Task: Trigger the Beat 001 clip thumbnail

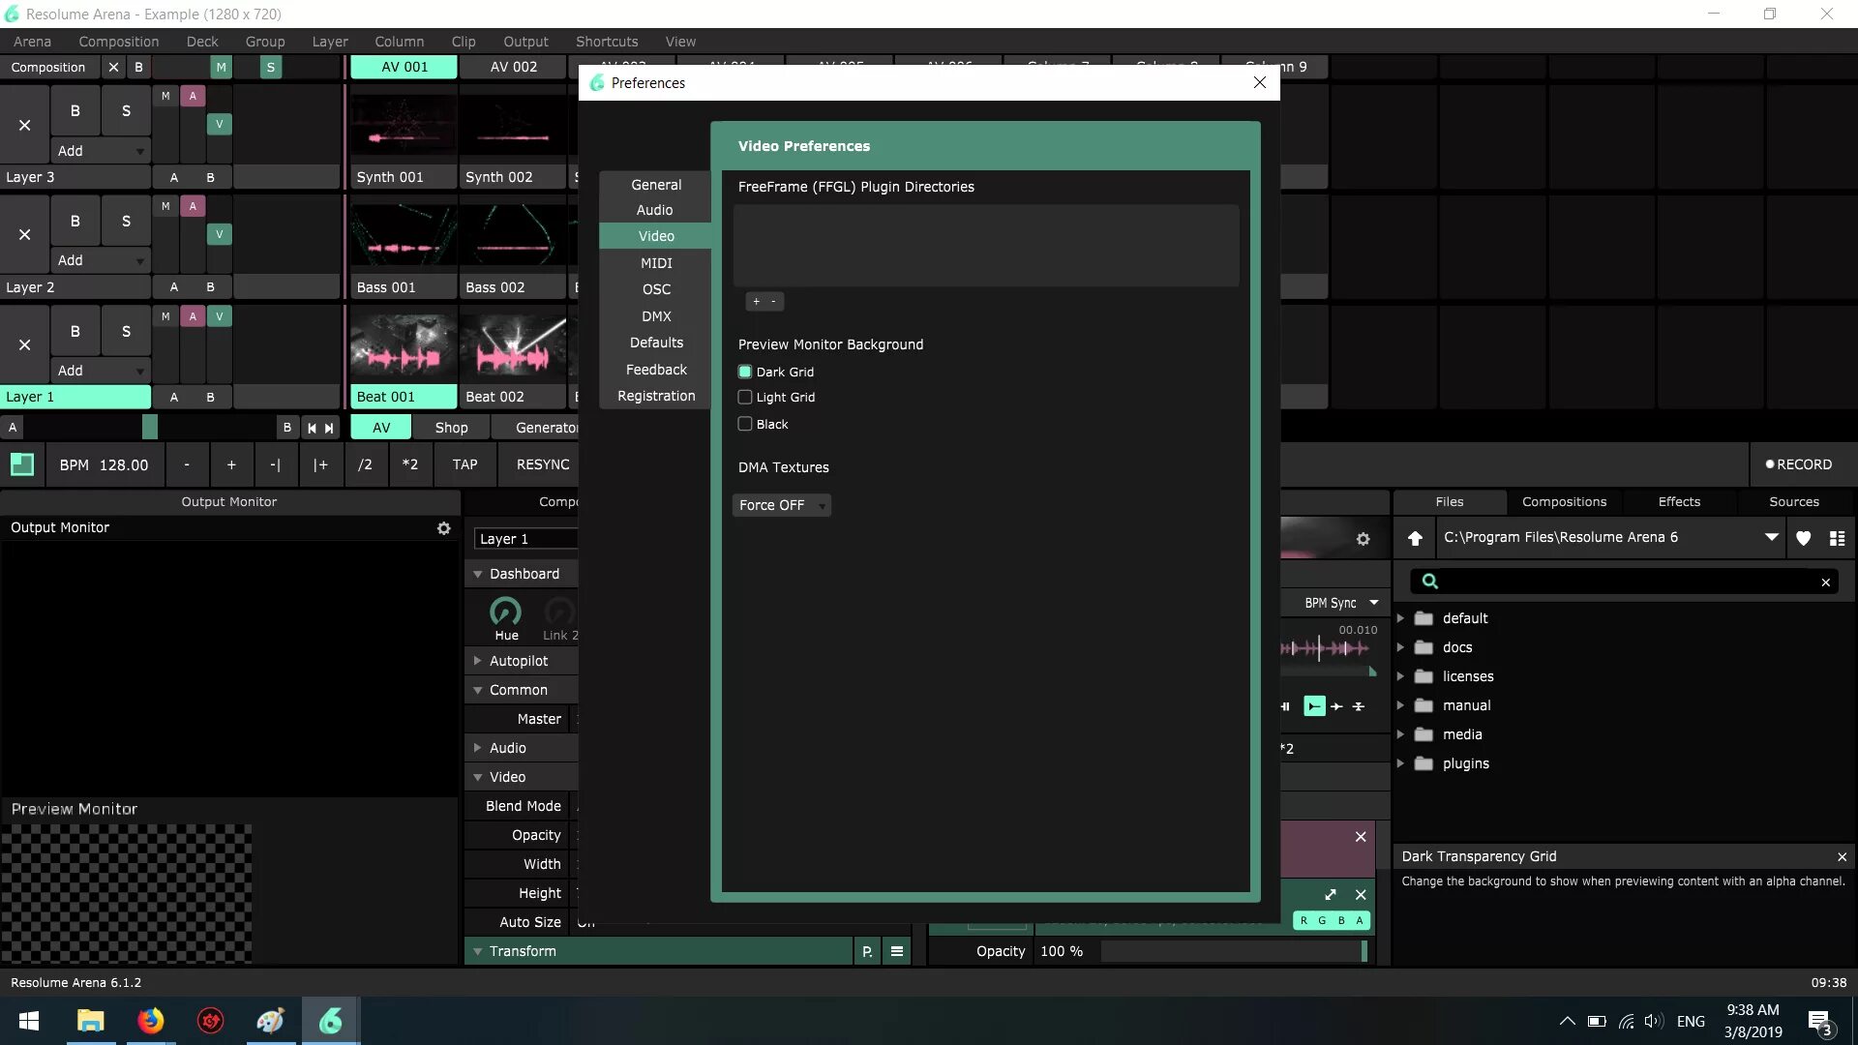Action: click(404, 345)
